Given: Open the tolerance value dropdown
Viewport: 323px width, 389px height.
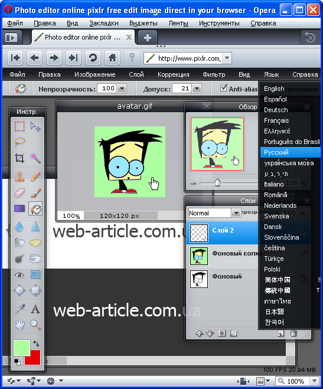Looking at the screenshot, I should [x=197, y=89].
